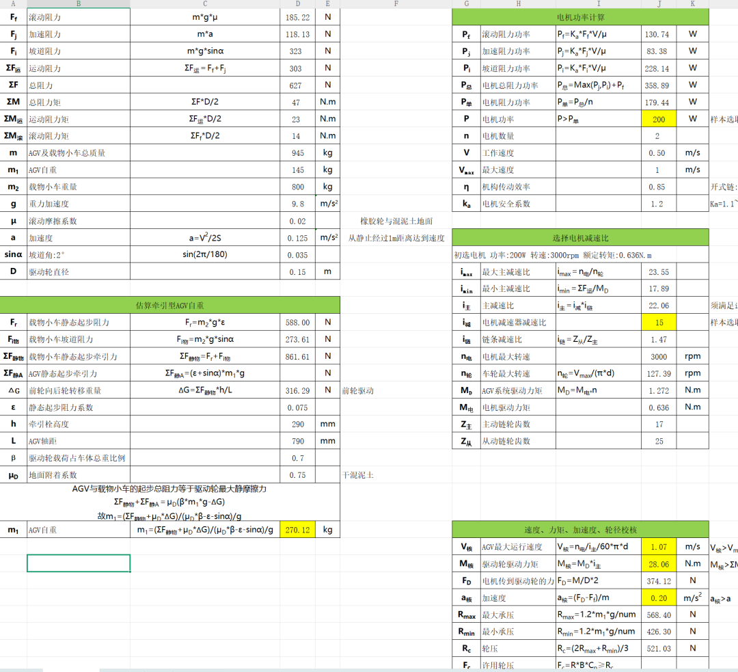Select the 选择电机减速比 section header
738x672 pixels.
tap(581, 238)
